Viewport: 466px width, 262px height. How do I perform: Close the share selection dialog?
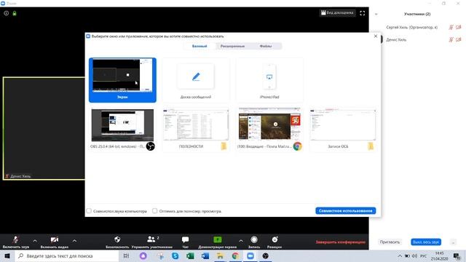[x=376, y=36]
